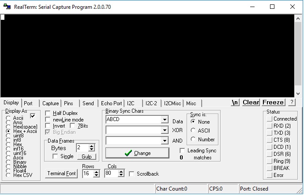This screenshot has height=195, width=304.
Task: Click the Bytes value field
Action: (83, 148)
